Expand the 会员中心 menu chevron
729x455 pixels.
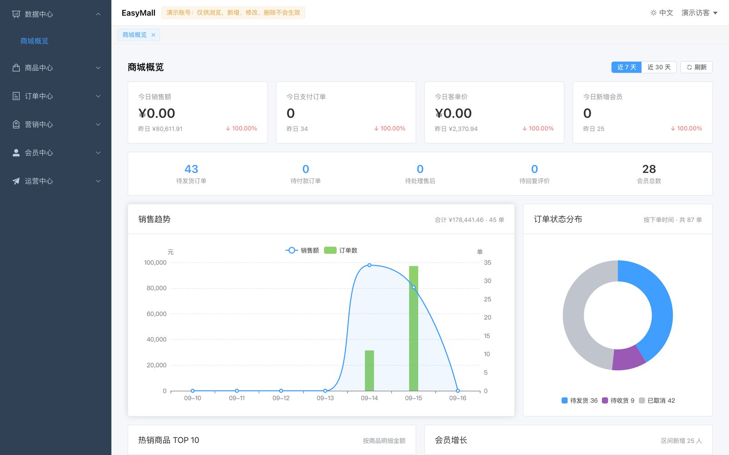pos(98,152)
